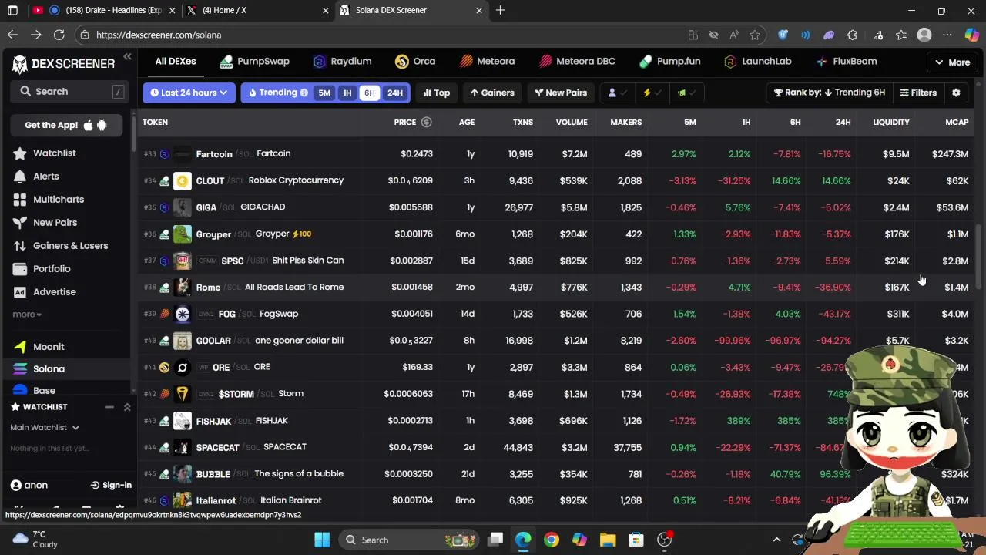The image size is (986, 555).
Task: Click the Gainers button
Action: coord(492,92)
